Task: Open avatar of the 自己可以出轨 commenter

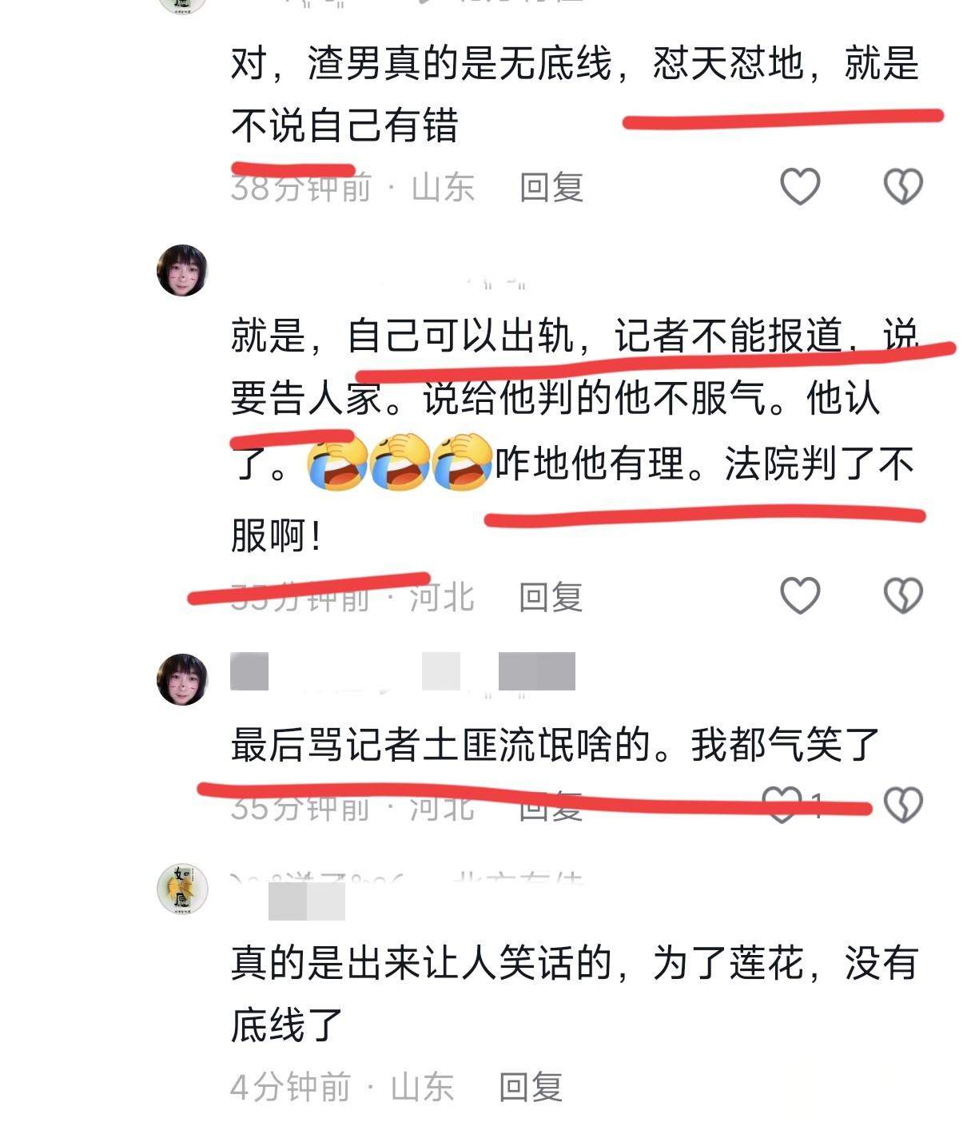Action: [x=182, y=270]
